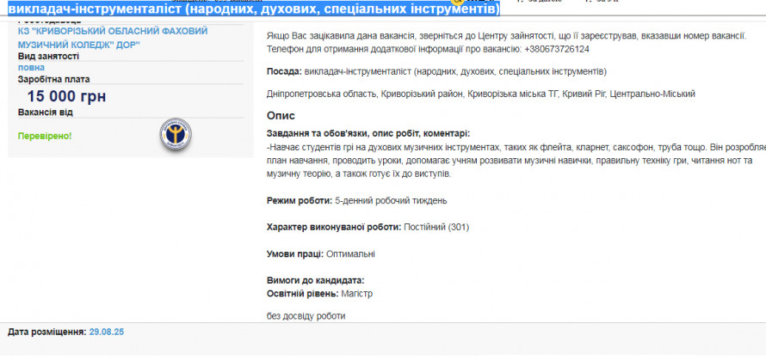
Task: Click the State Employment Center logo icon
Action: tap(176, 135)
